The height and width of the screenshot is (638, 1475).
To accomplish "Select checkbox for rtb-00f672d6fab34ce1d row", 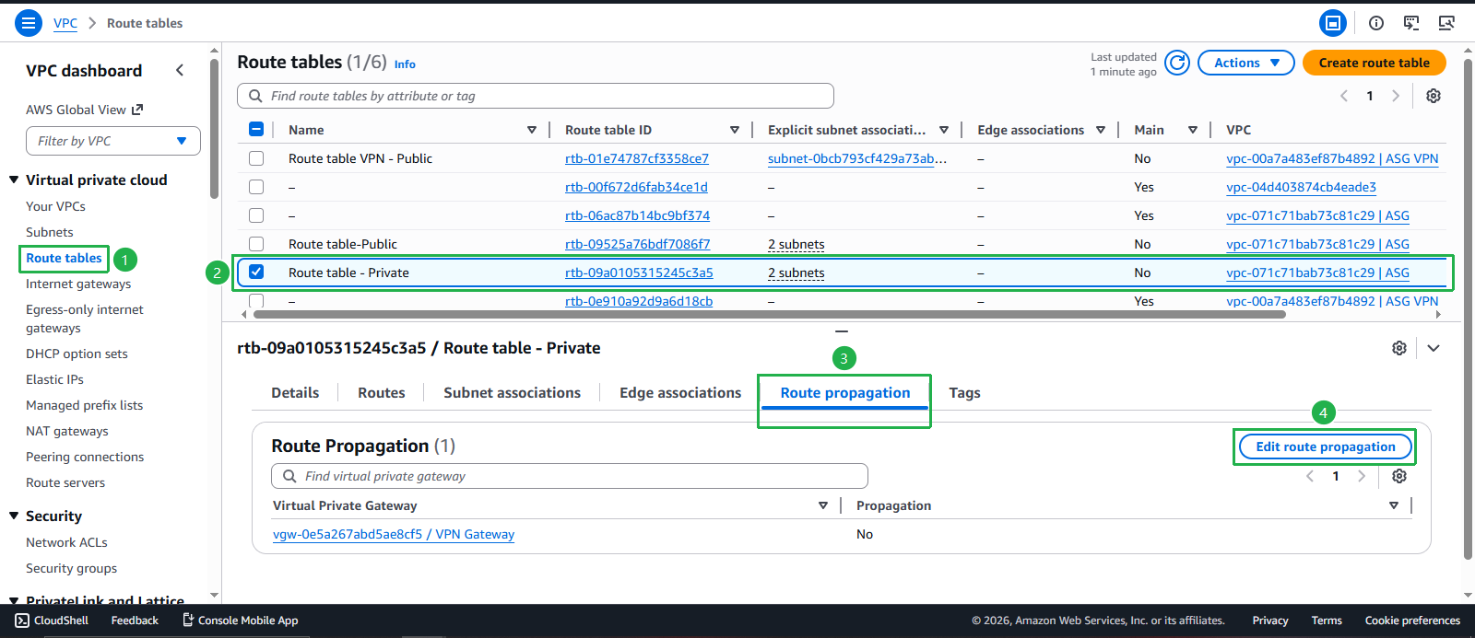I will 256,187.
